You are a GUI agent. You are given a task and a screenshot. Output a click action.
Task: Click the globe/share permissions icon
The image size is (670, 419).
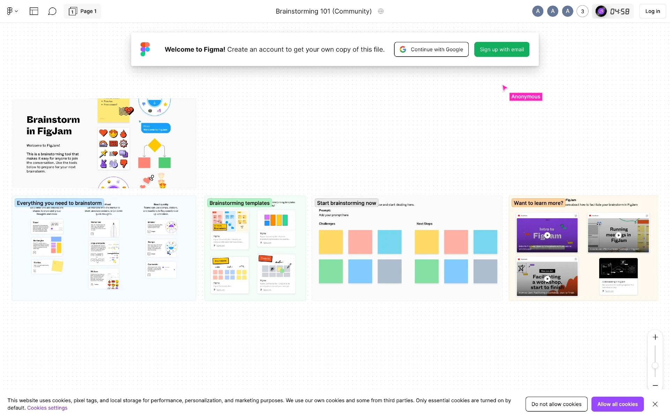point(381,11)
